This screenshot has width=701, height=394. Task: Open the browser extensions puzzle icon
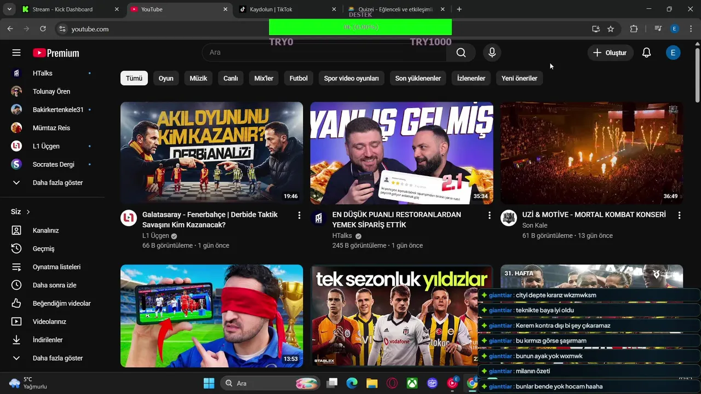coord(634,29)
